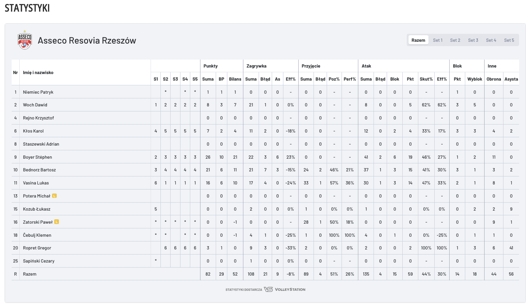Image resolution: width=526 pixels, height=305 pixels.
Task: View Set 5 statistics
Action: [509, 40]
